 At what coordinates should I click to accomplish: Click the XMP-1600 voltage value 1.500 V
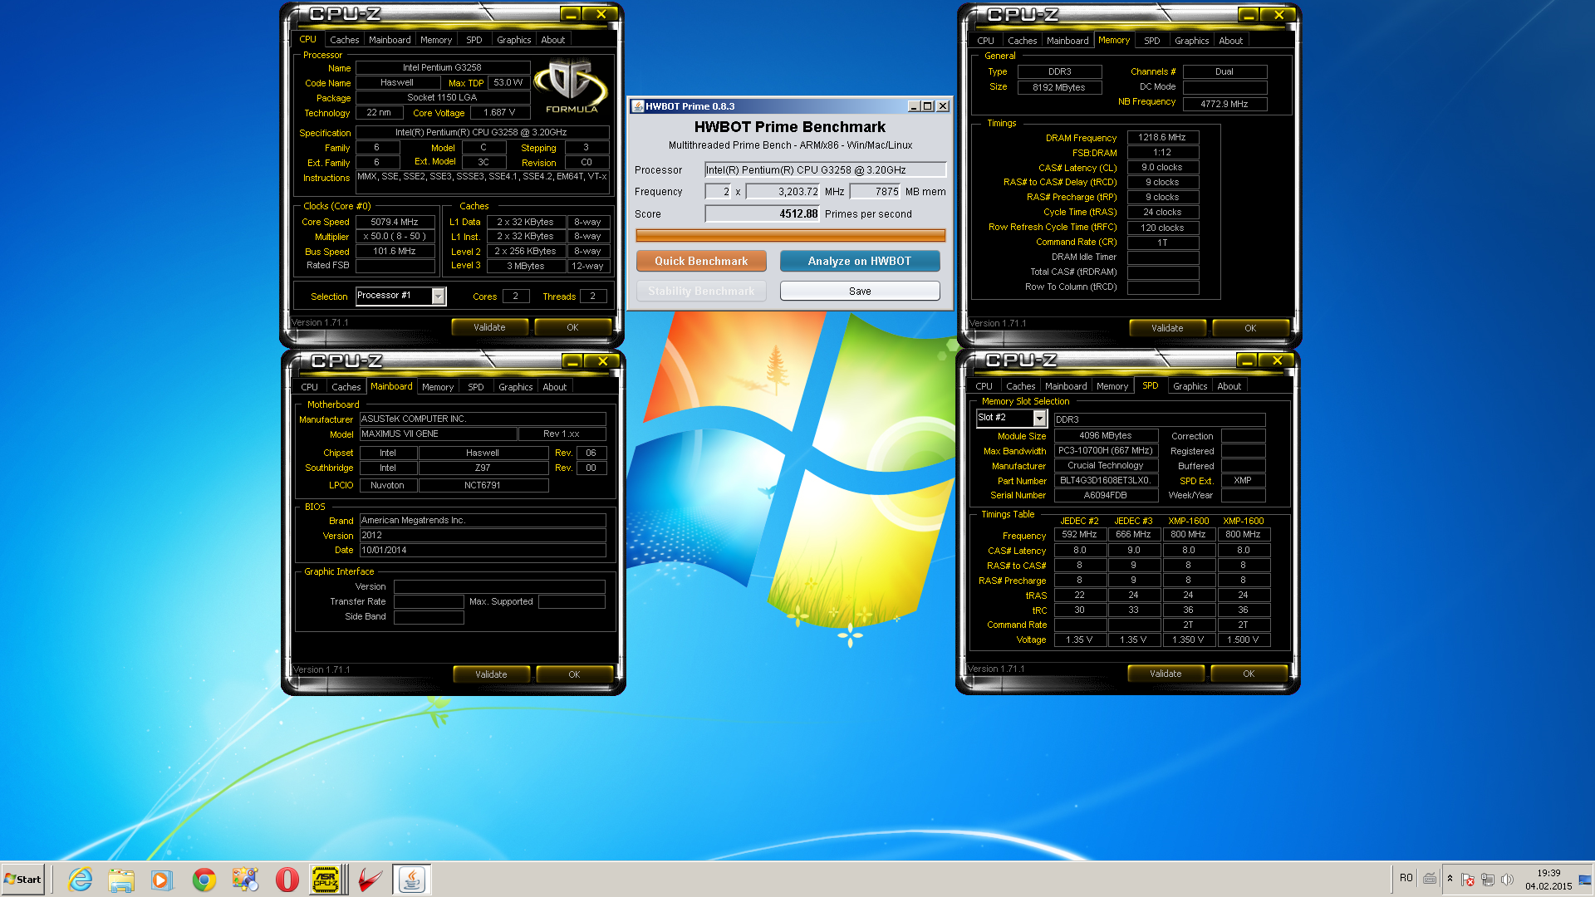click(x=1244, y=640)
